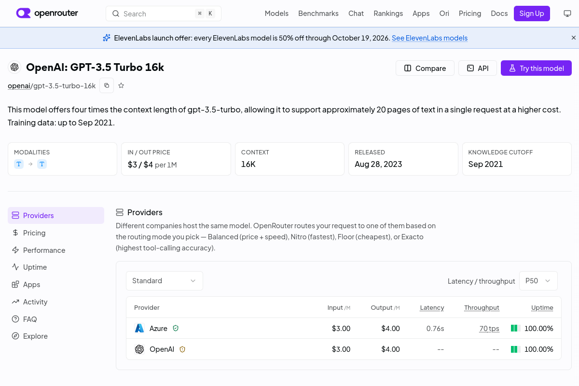The width and height of the screenshot is (579, 386).
Task: Click the Sign Up button
Action: 532,14
